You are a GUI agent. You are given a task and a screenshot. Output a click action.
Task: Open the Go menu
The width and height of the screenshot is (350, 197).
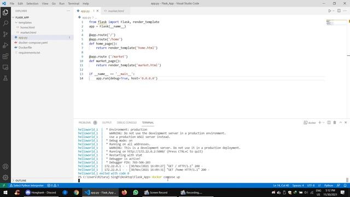pyautogui.click(x=54, y=3)
